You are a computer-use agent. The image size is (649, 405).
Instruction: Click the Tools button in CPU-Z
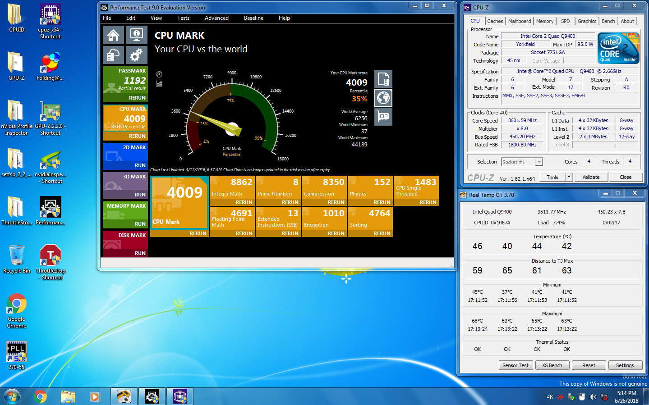552,177
